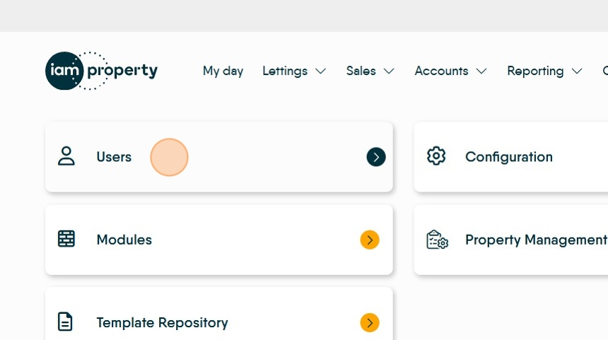Viewport: 608px width, 340px height.
Task: Open the Users card label
Action: click(114, 157)
